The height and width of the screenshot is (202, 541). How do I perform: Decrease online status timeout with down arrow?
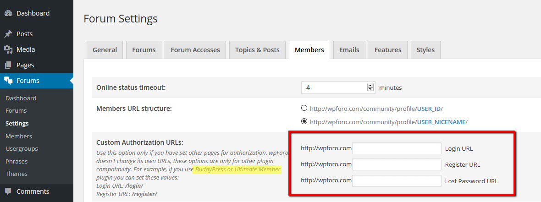click(370, 90)
